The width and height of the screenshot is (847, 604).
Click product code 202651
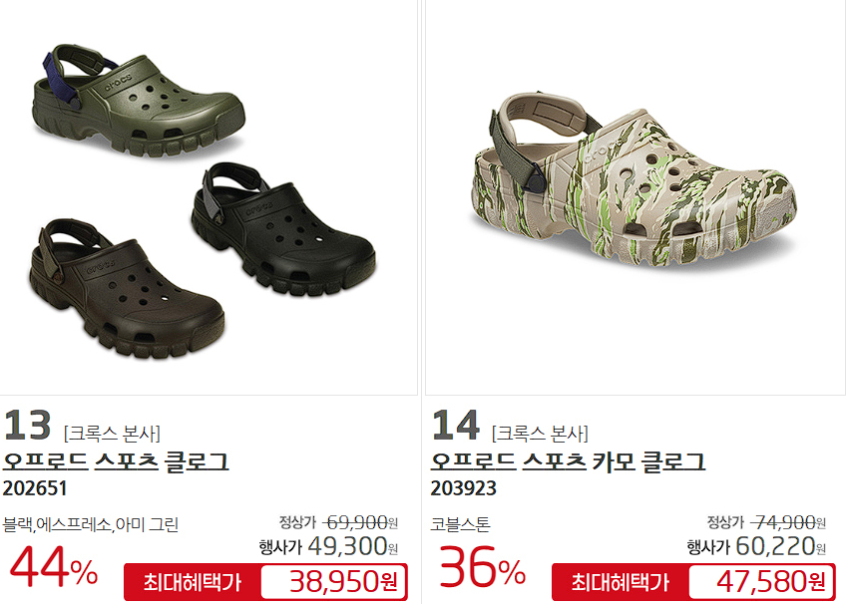click(x=35, y=488)
